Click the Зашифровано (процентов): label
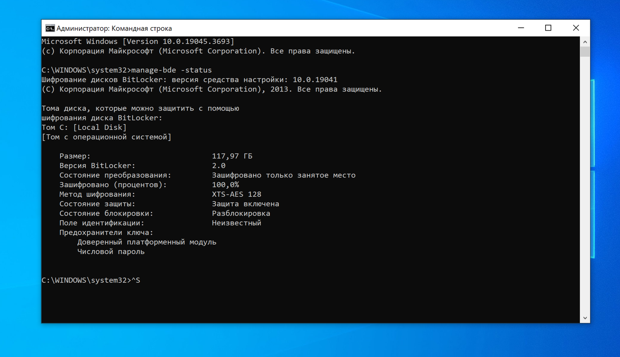The image size is (620, 357). pyautogui.click(x=113, y=184)
